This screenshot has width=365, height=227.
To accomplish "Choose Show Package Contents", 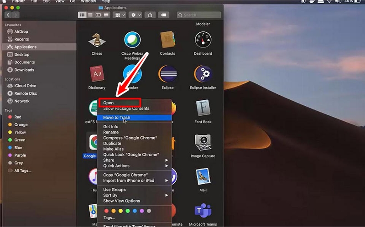I will click(x=134, y=108).
